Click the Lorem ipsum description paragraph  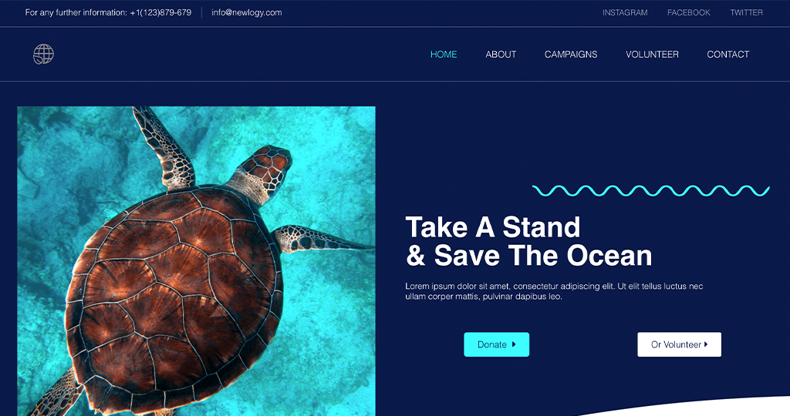pos(554,291)
